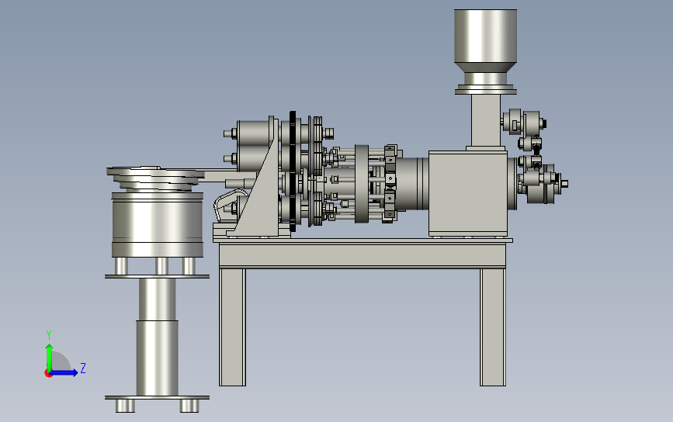This screenshot has height=422, width=673.
Task: Select the vibratory bowl feeder drum
Action: coord(157,224)
